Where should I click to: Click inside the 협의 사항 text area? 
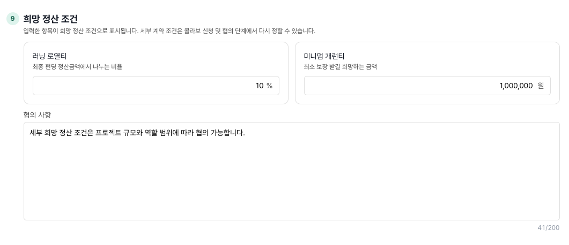[292, 171]
